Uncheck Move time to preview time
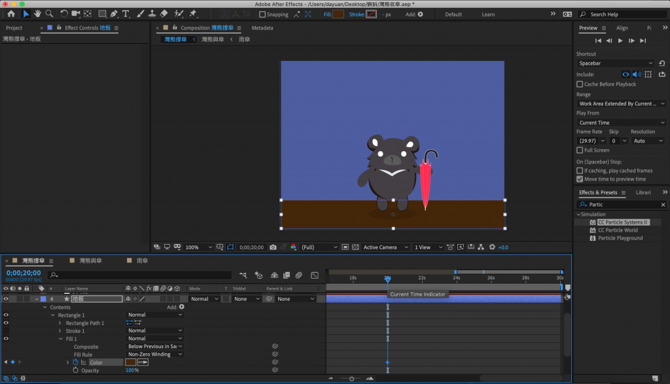670x384 pixels. (x=580, y=179)
